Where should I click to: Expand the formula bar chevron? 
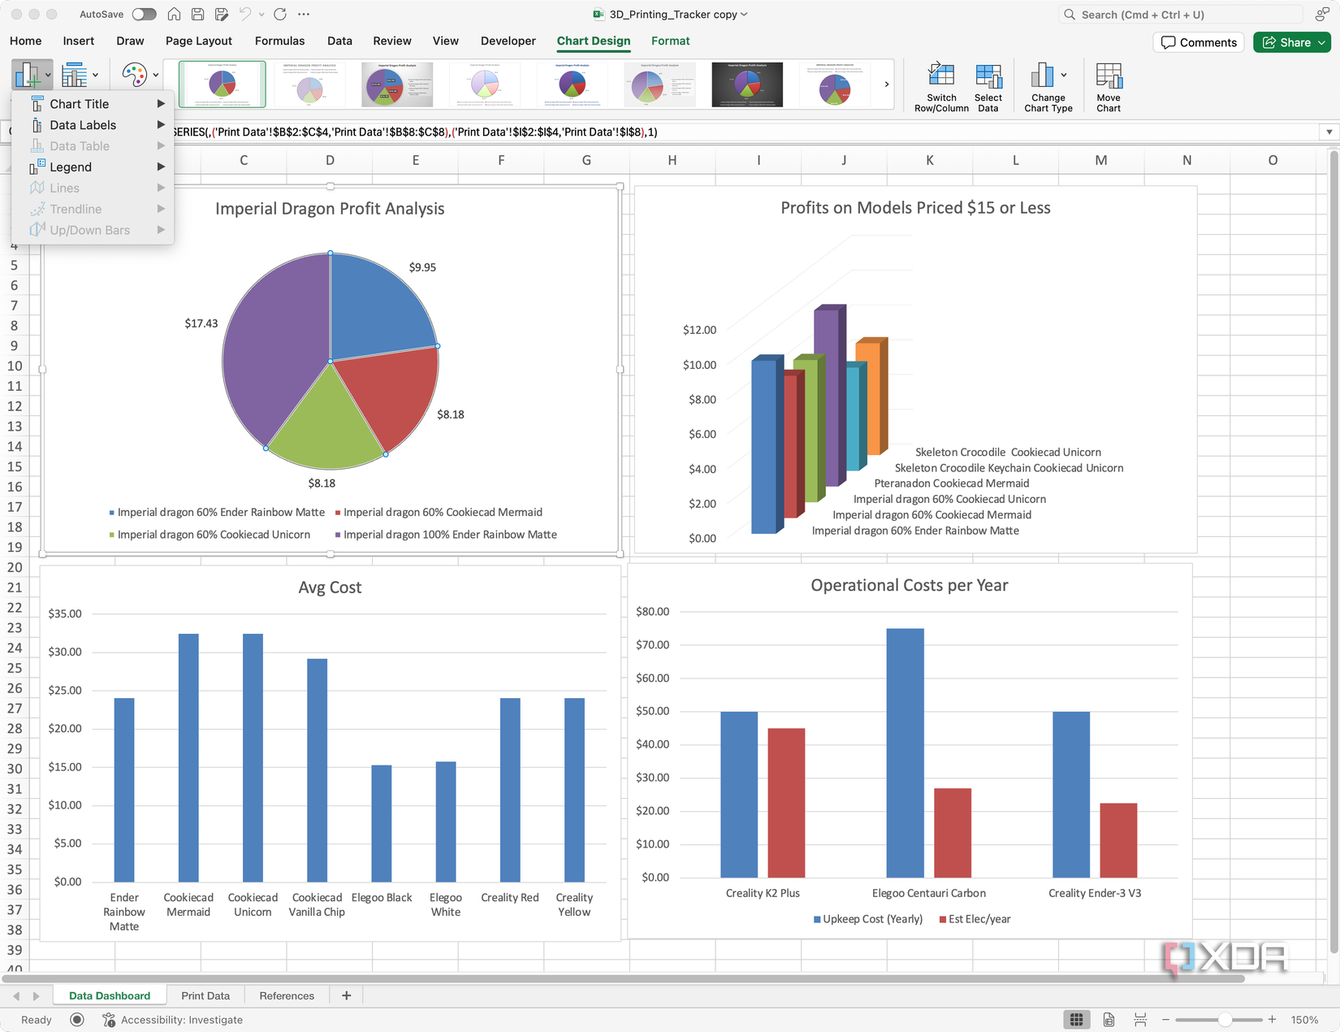point(1329,132)
